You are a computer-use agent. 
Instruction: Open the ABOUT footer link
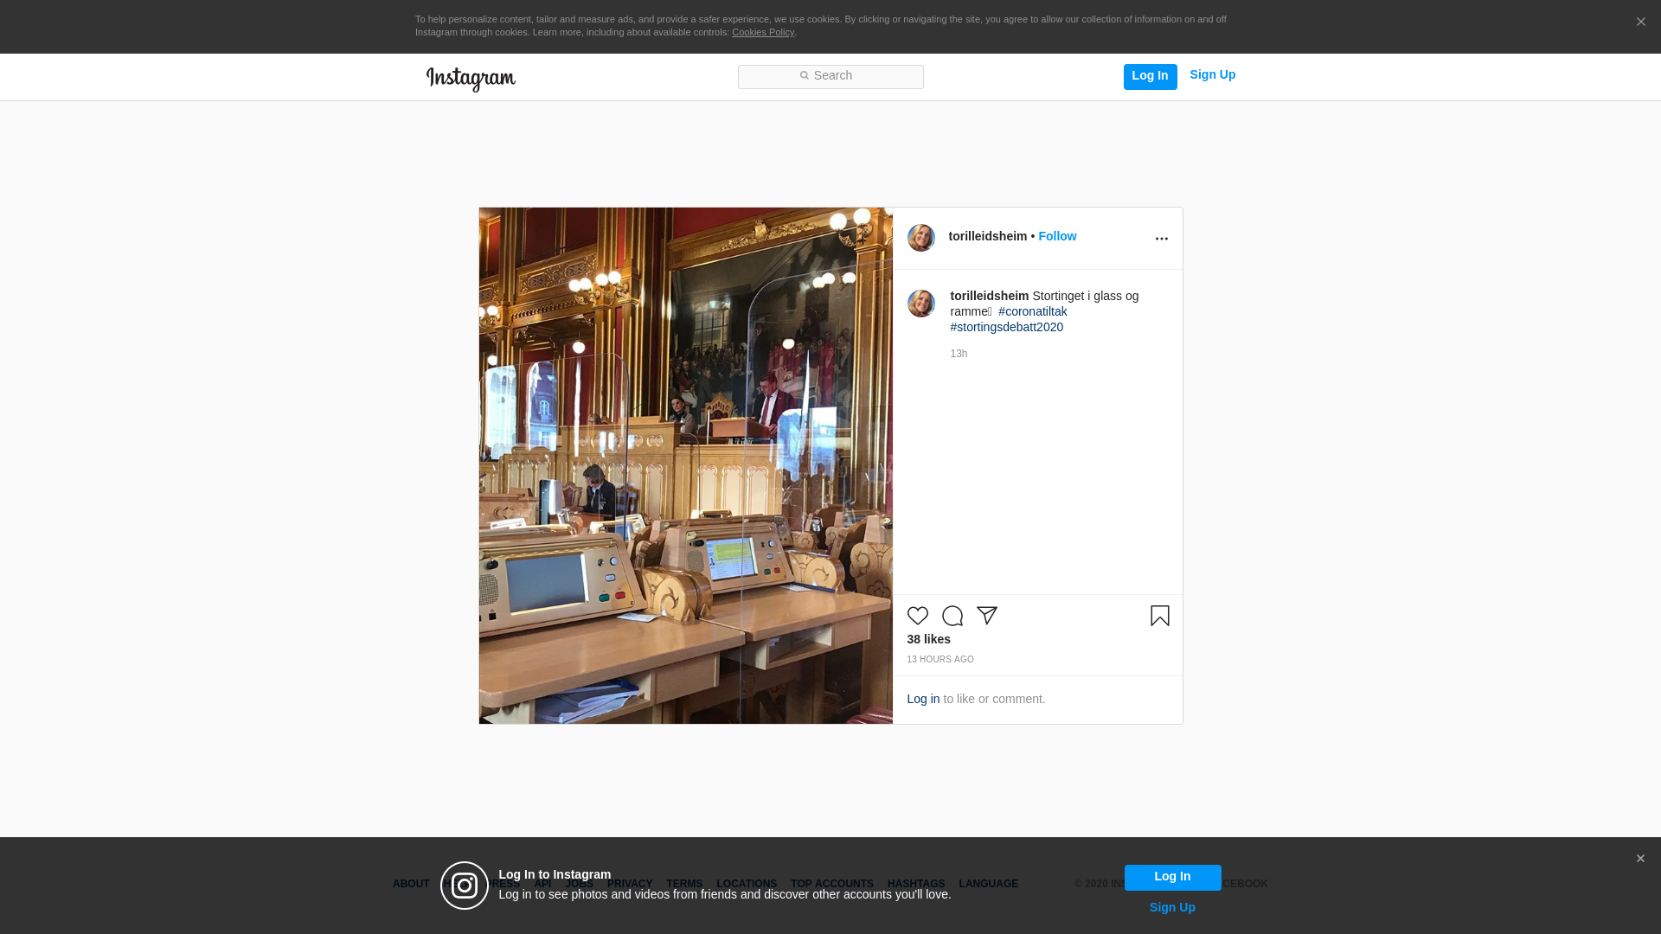point(411,884)
